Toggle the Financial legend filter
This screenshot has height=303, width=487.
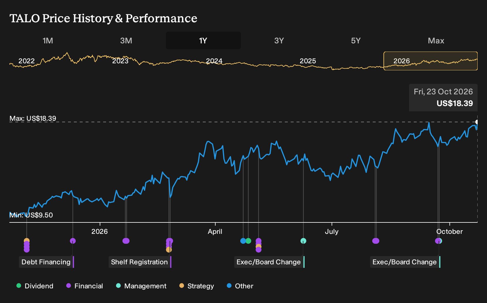pyautogui.click(x=84, y=286)
